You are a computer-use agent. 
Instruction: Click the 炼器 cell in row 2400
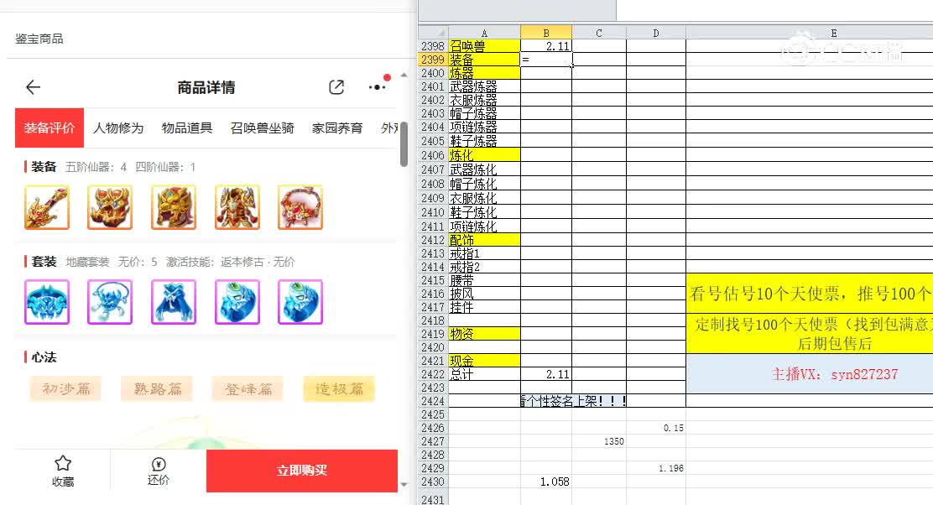click(x=484, y=73)
